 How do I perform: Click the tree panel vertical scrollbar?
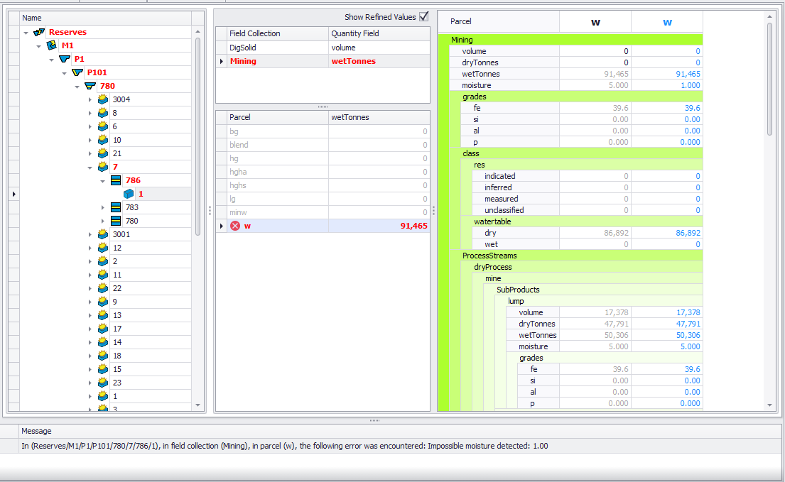tap(197, 135)
